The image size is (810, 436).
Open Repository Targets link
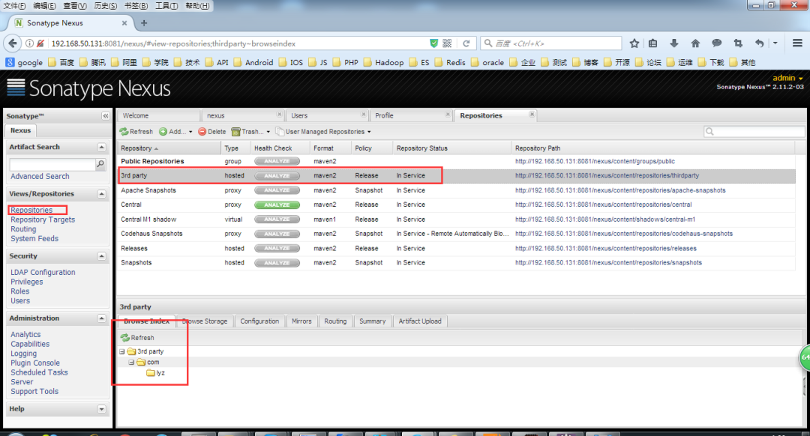coord(43,220)
